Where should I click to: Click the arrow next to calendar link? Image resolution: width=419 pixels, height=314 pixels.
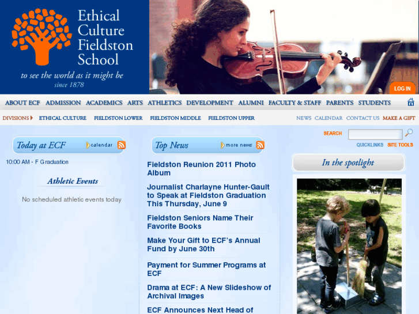click(88, 145)
